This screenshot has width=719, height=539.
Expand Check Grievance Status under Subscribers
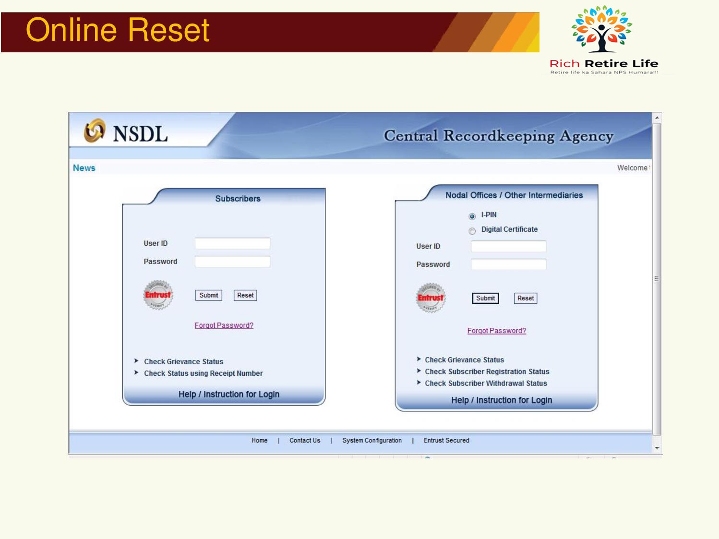pyautogui.click(x=183, y=361)
